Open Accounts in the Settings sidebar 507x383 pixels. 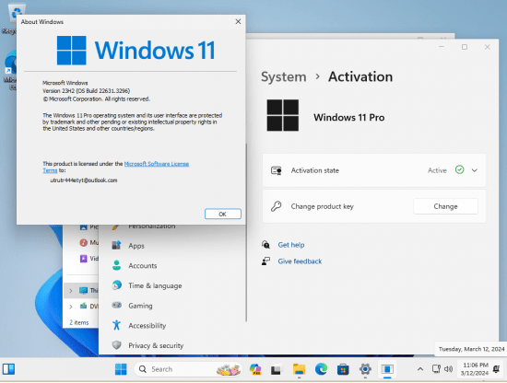[143, 266]
